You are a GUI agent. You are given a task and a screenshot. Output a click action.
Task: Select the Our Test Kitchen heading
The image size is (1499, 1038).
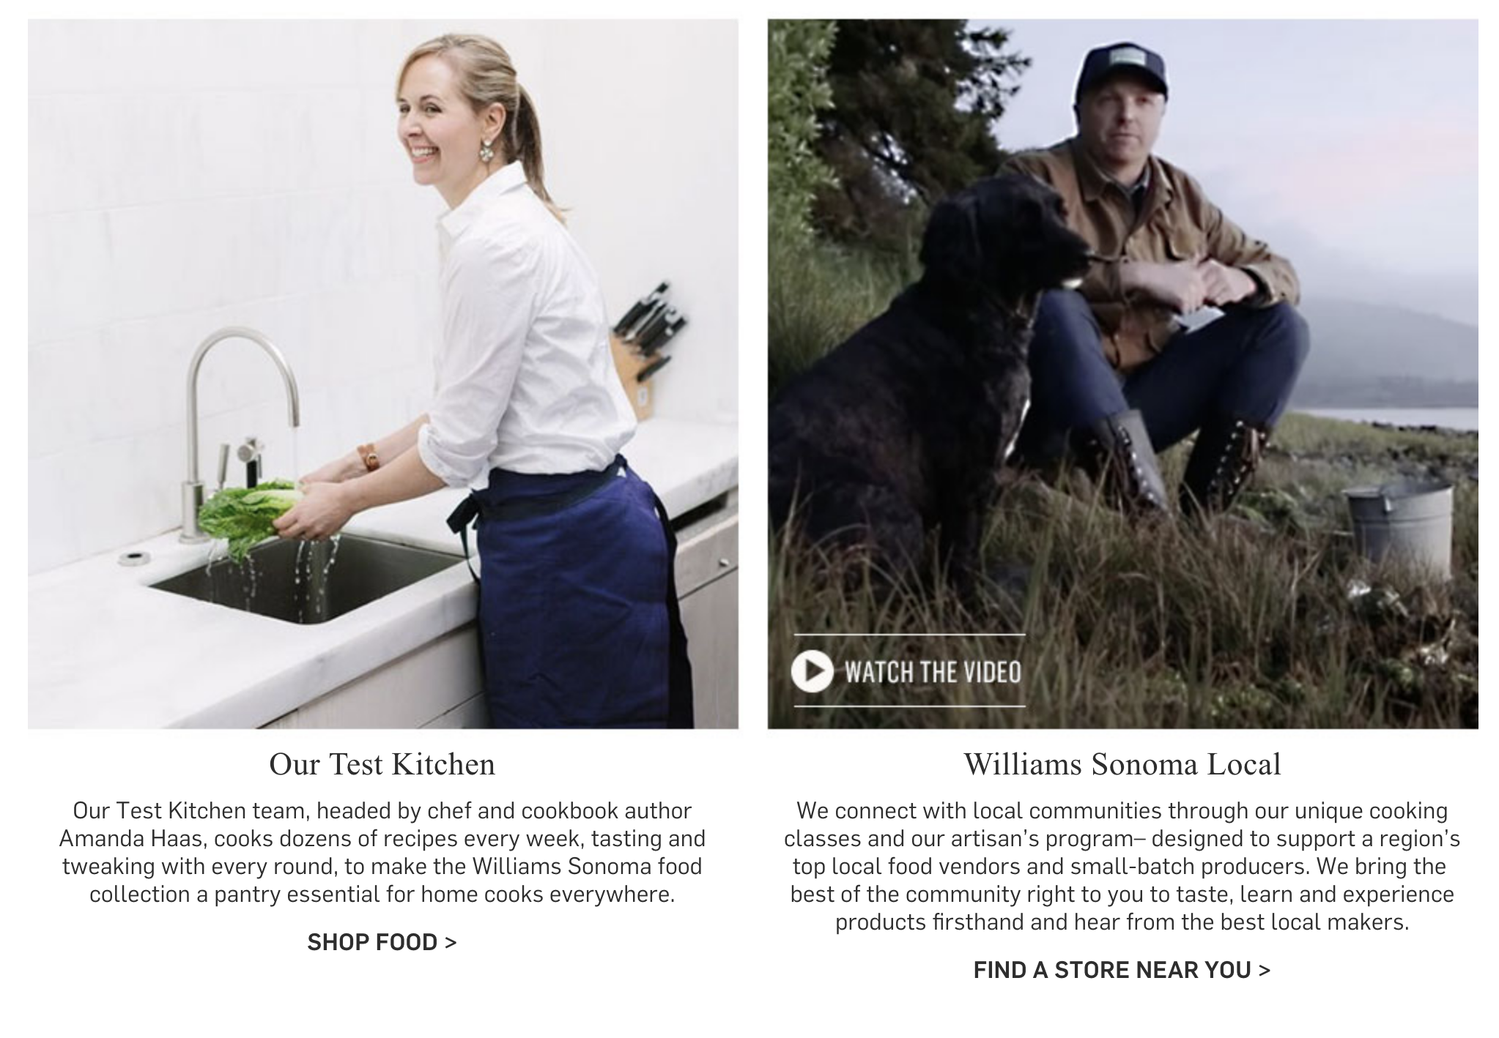pyautogui.click(x=382, y=764)
